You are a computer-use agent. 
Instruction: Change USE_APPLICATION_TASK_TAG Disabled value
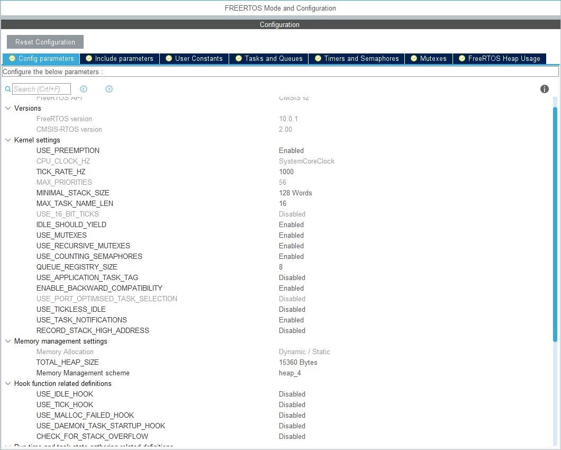(x=292, y=277)
